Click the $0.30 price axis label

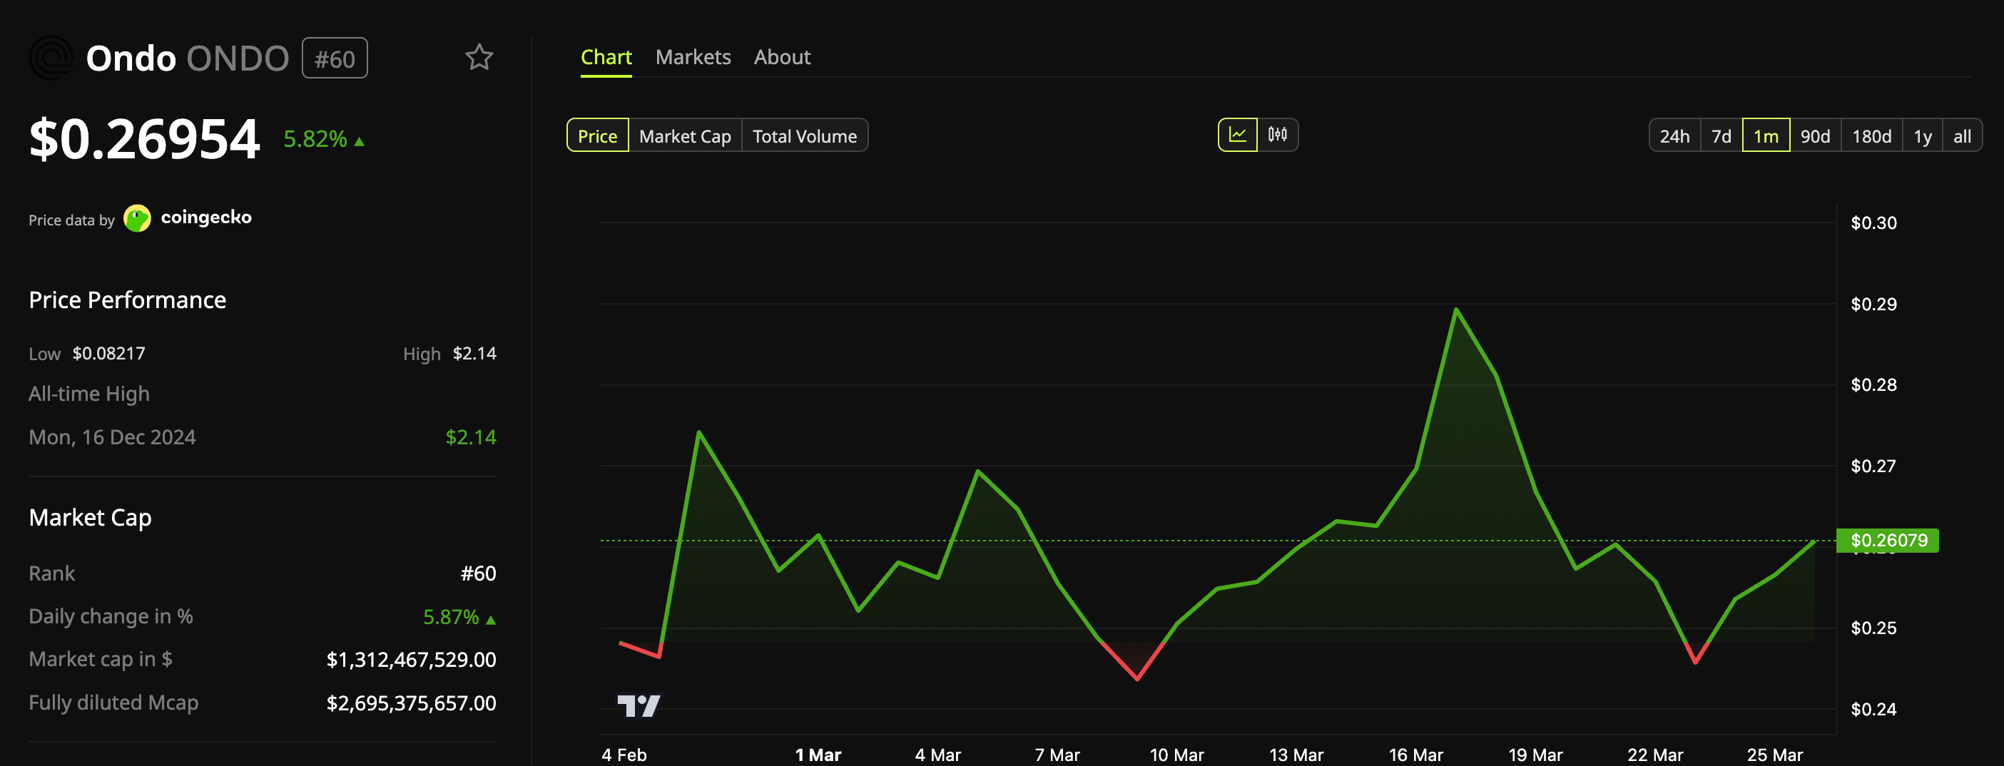[x=1873, y=223]
